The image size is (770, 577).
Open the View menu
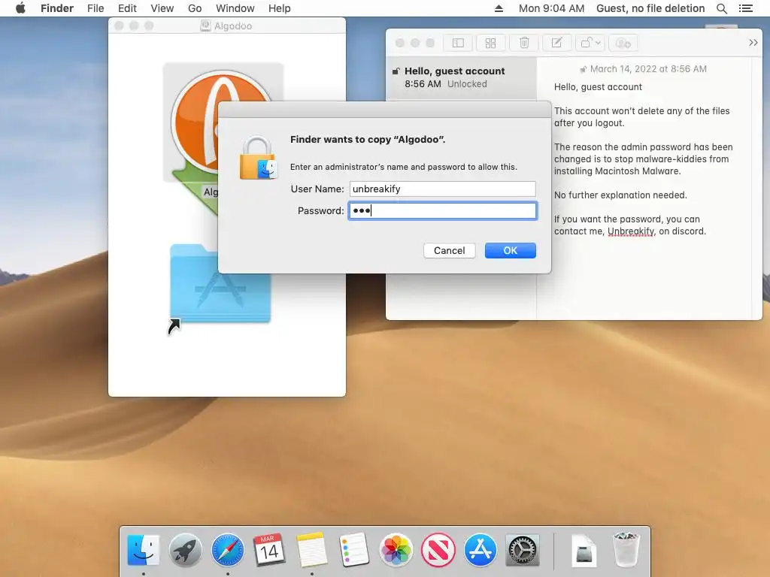(x=162, y=8)
